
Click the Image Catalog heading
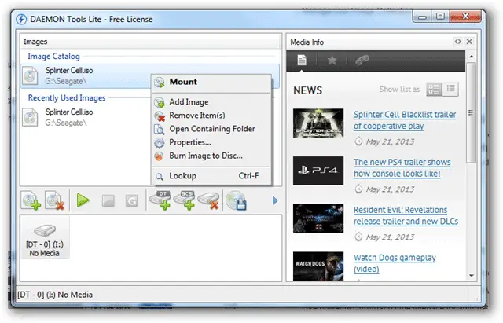coord(54,57)
